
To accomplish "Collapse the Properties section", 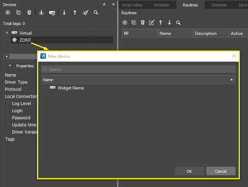I will (x=10, y=66).
